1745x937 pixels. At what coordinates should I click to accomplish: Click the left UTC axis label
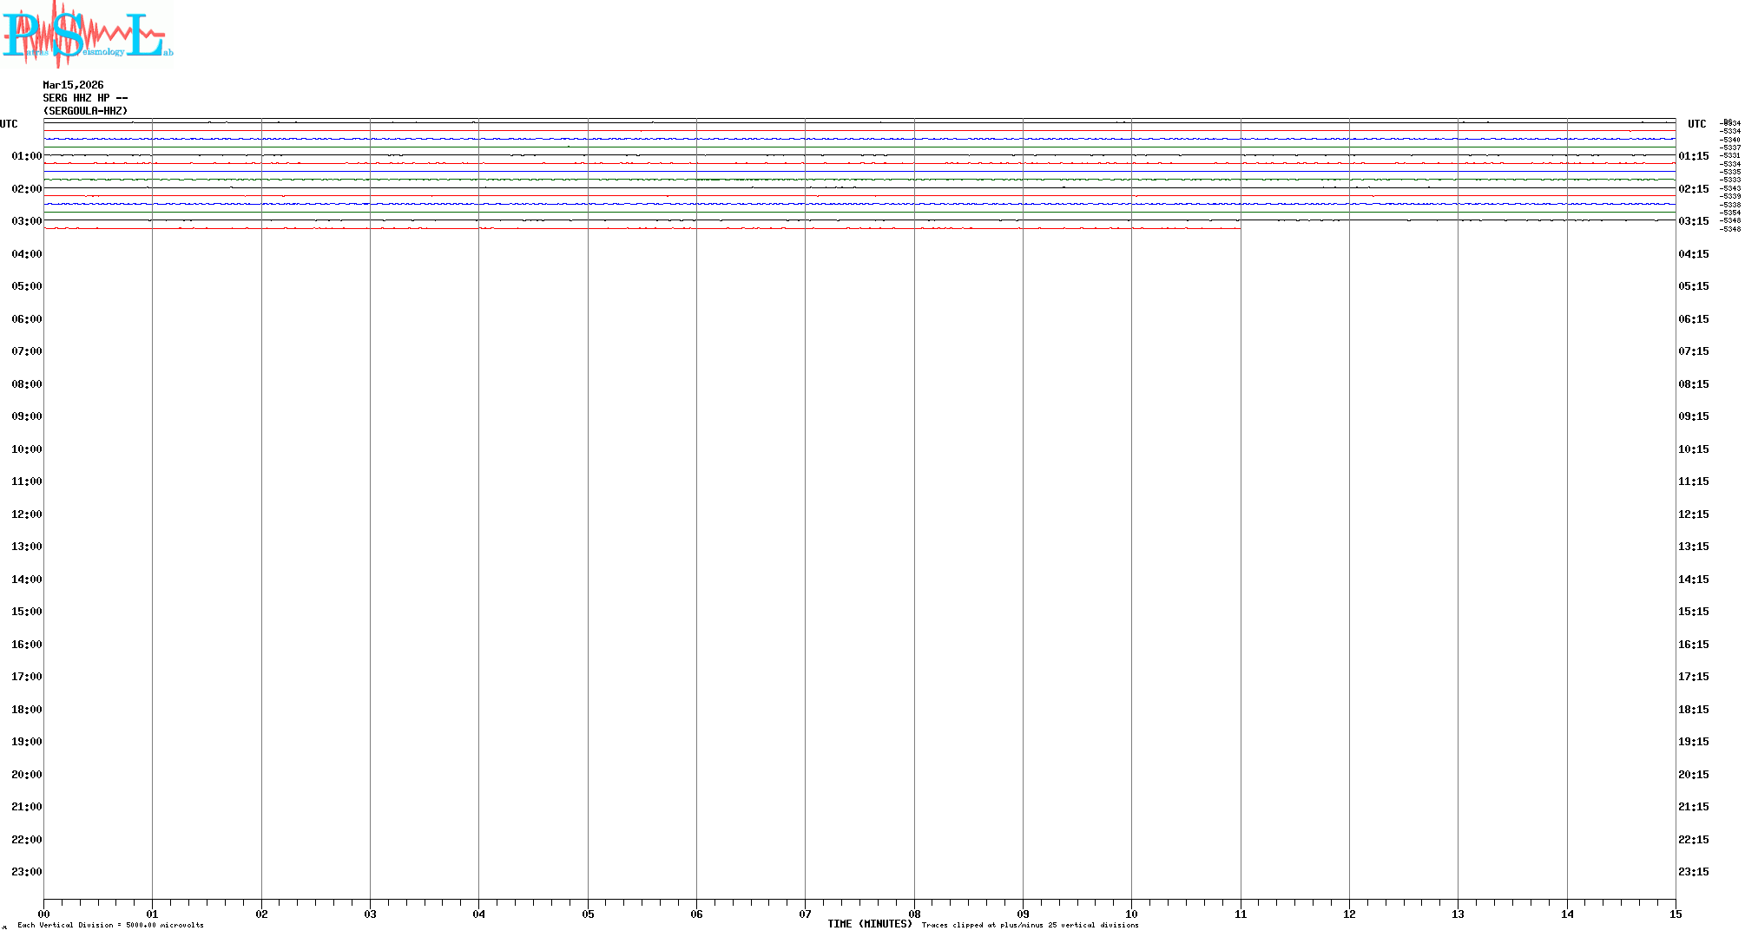pos(9,124)
